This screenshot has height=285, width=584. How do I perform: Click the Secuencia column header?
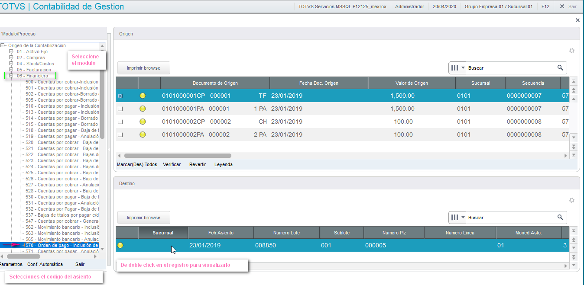click(533, 83)
